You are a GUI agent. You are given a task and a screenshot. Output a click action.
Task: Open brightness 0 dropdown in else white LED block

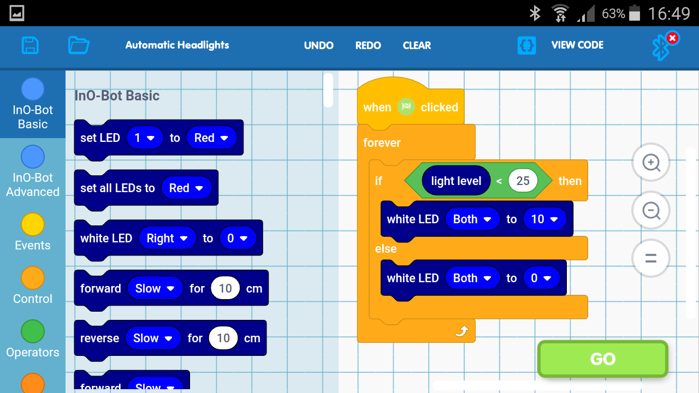[542, 278]
